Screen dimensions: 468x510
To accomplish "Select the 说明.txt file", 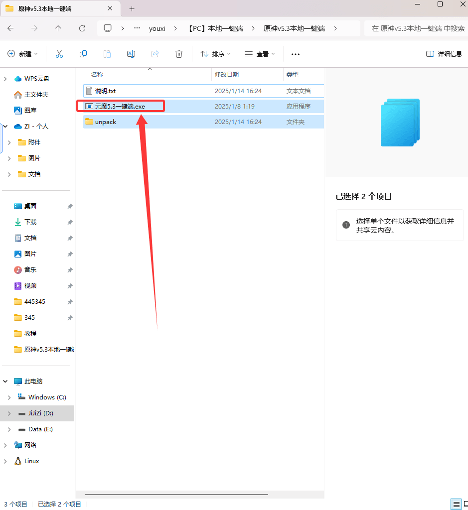I will [105, 91].
